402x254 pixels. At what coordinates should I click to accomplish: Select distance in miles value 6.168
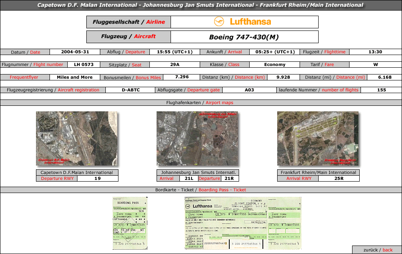click(x=385, y=77)
